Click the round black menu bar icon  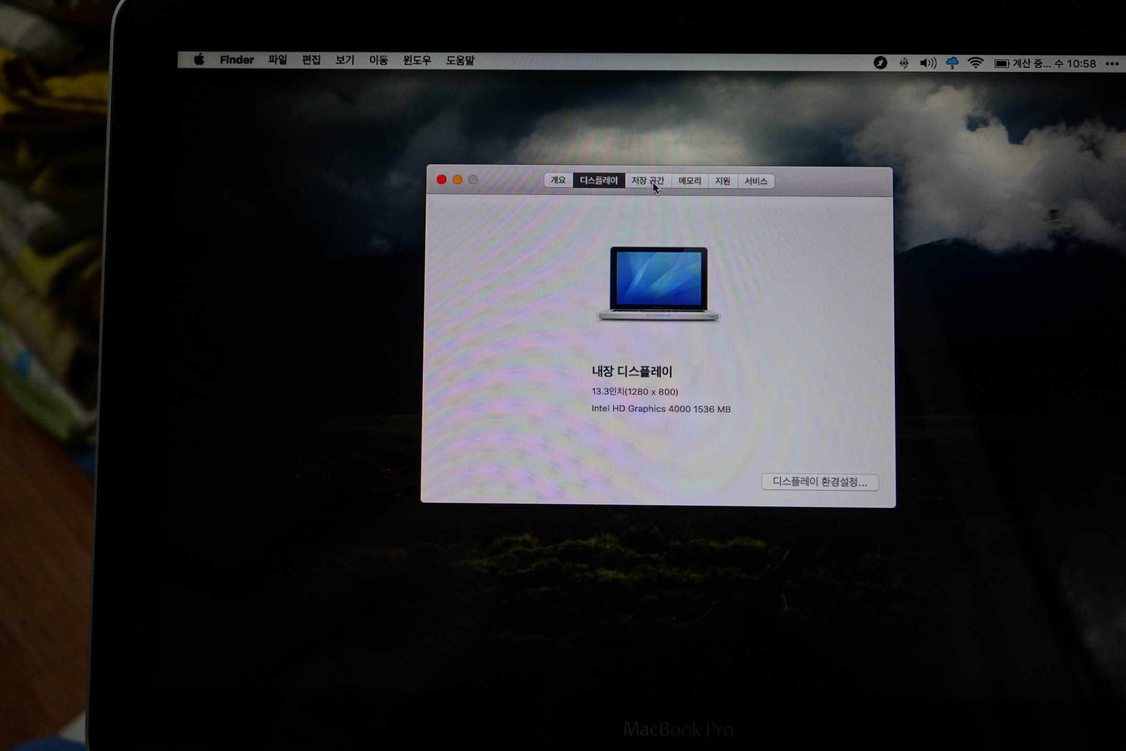pos(880,63)
